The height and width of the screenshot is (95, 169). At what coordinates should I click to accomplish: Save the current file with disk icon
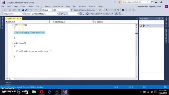point(23,10)
